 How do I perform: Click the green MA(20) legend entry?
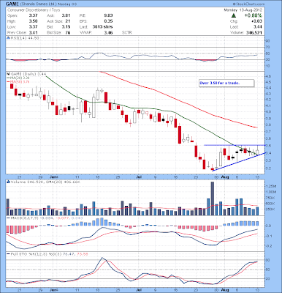coord(19,78)
